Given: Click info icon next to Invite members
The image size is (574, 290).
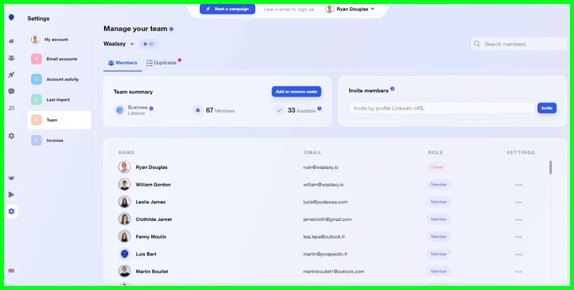Looking at the screenshot, I should [x=392, y=89].
